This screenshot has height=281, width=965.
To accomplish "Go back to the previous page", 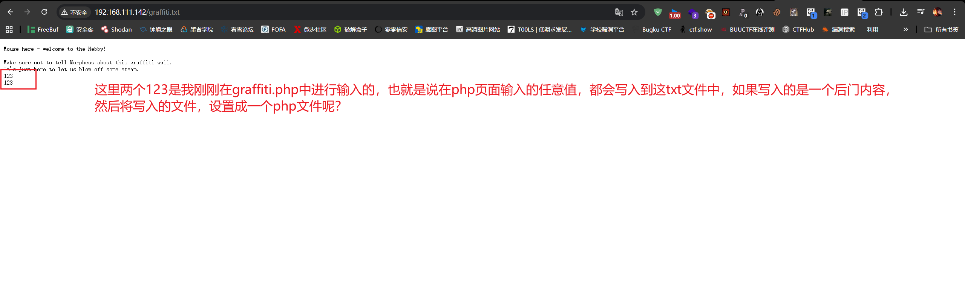I will click(11, 12).
